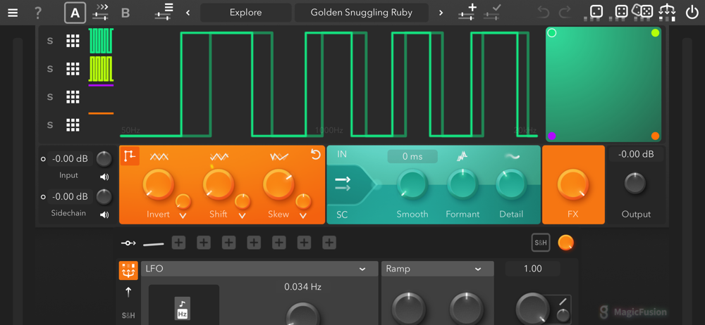Toggle the plugin power button
The width and height of the screenshot is (705, 325).
[x=692, y=13]
